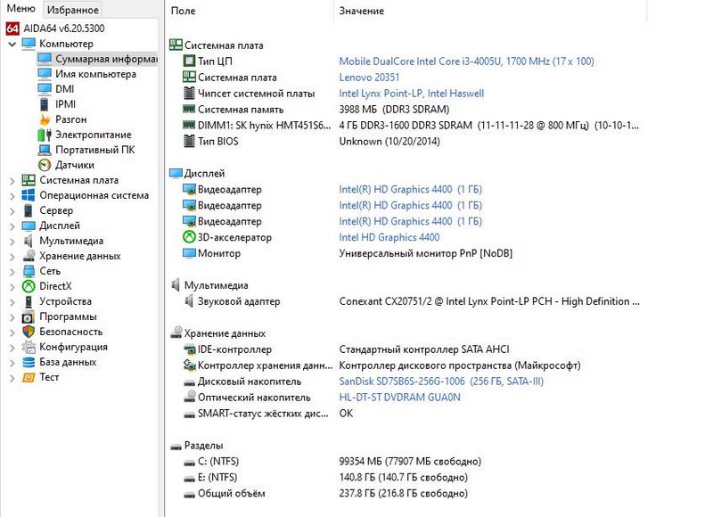Open the SanDisk SD7SB6S-256G disk link
Screen dimensions: 713x517
coord(440,382)
